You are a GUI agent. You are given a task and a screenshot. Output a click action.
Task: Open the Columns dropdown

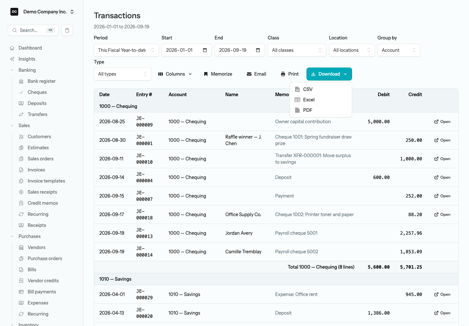point(175,74)
